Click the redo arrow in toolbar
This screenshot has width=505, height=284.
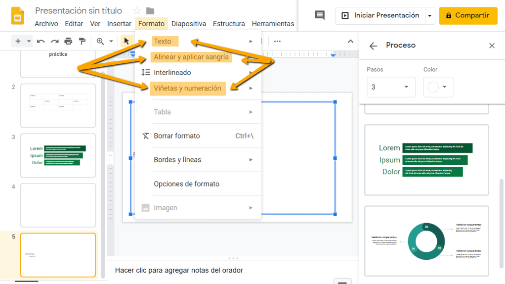coord(54,41)
